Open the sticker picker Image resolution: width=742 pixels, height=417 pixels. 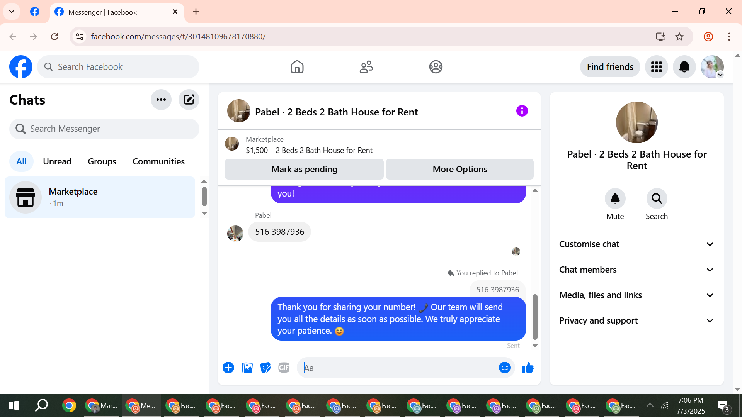[x=265, y=368]
